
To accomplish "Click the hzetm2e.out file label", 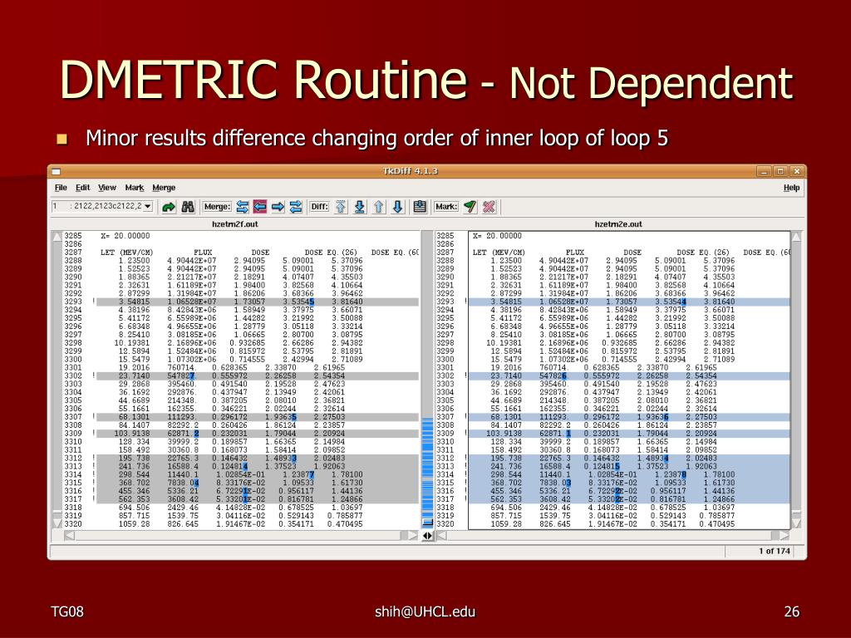I will (x=618, y=224).
